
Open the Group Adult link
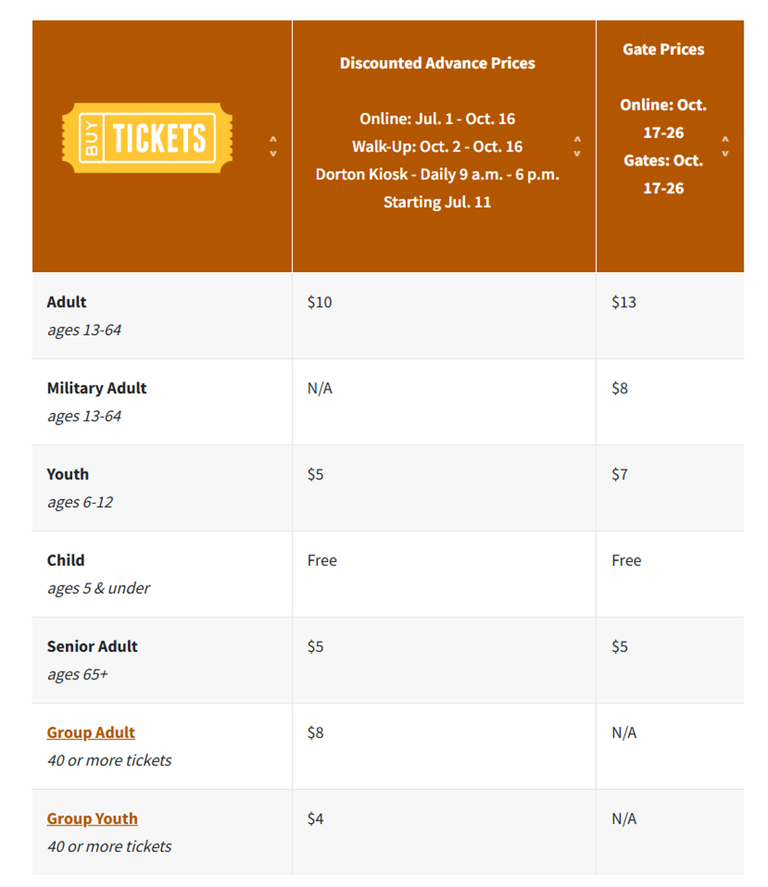90,732
